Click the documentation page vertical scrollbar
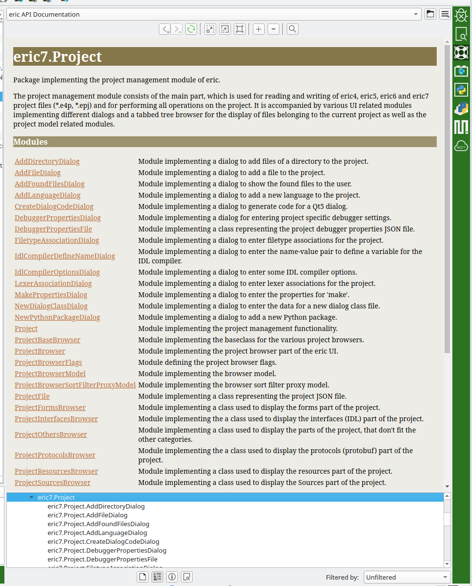This screenshot has height=586, width=472. [447, 196]
